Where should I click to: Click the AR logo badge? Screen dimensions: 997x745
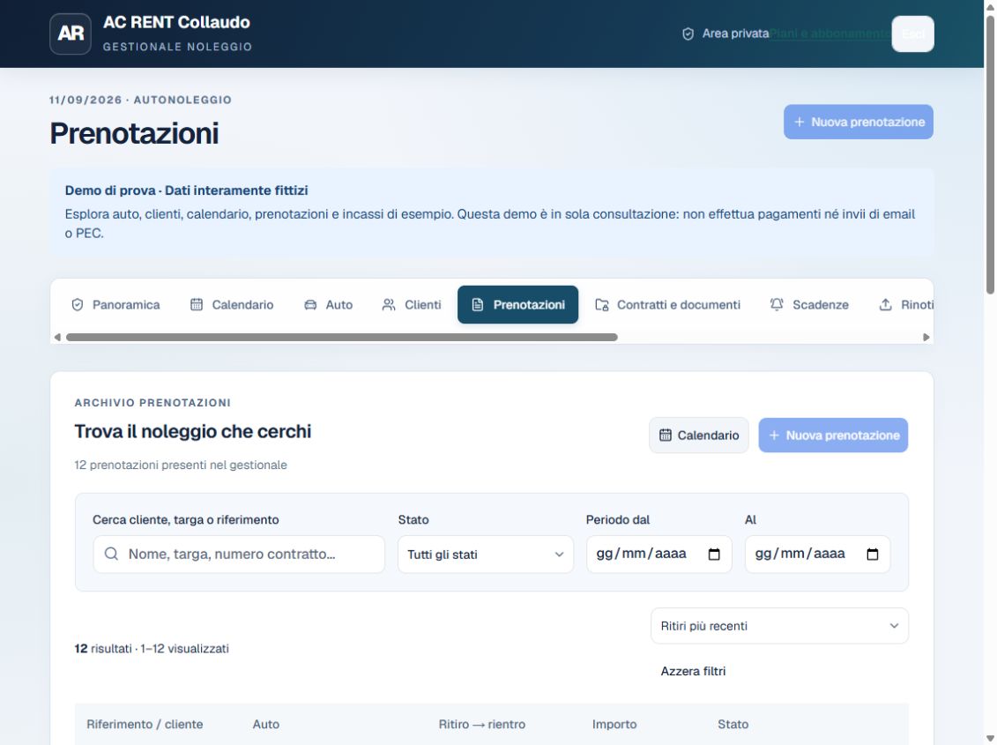[x=71, y=34]
